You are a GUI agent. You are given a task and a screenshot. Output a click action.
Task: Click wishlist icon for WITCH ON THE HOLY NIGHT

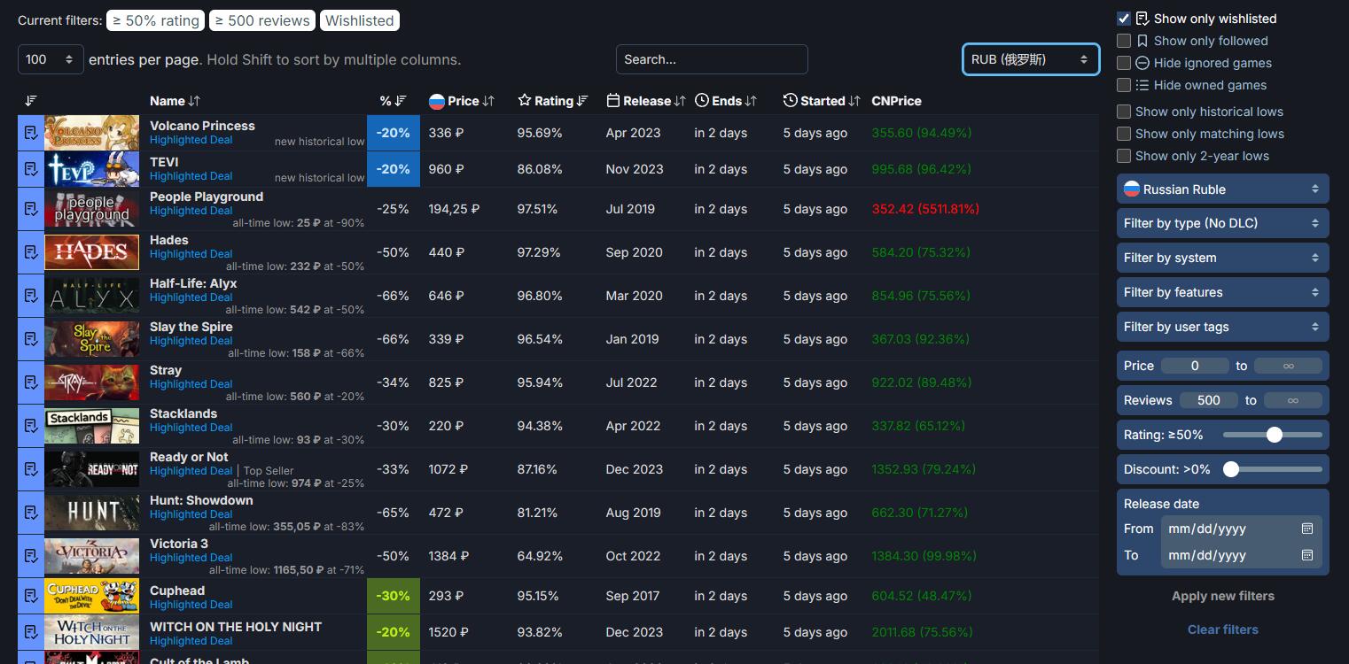point(31,632)
